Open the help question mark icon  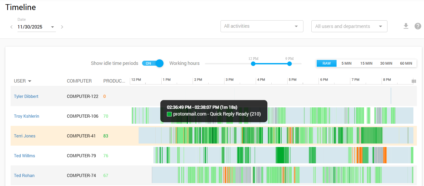418,26
